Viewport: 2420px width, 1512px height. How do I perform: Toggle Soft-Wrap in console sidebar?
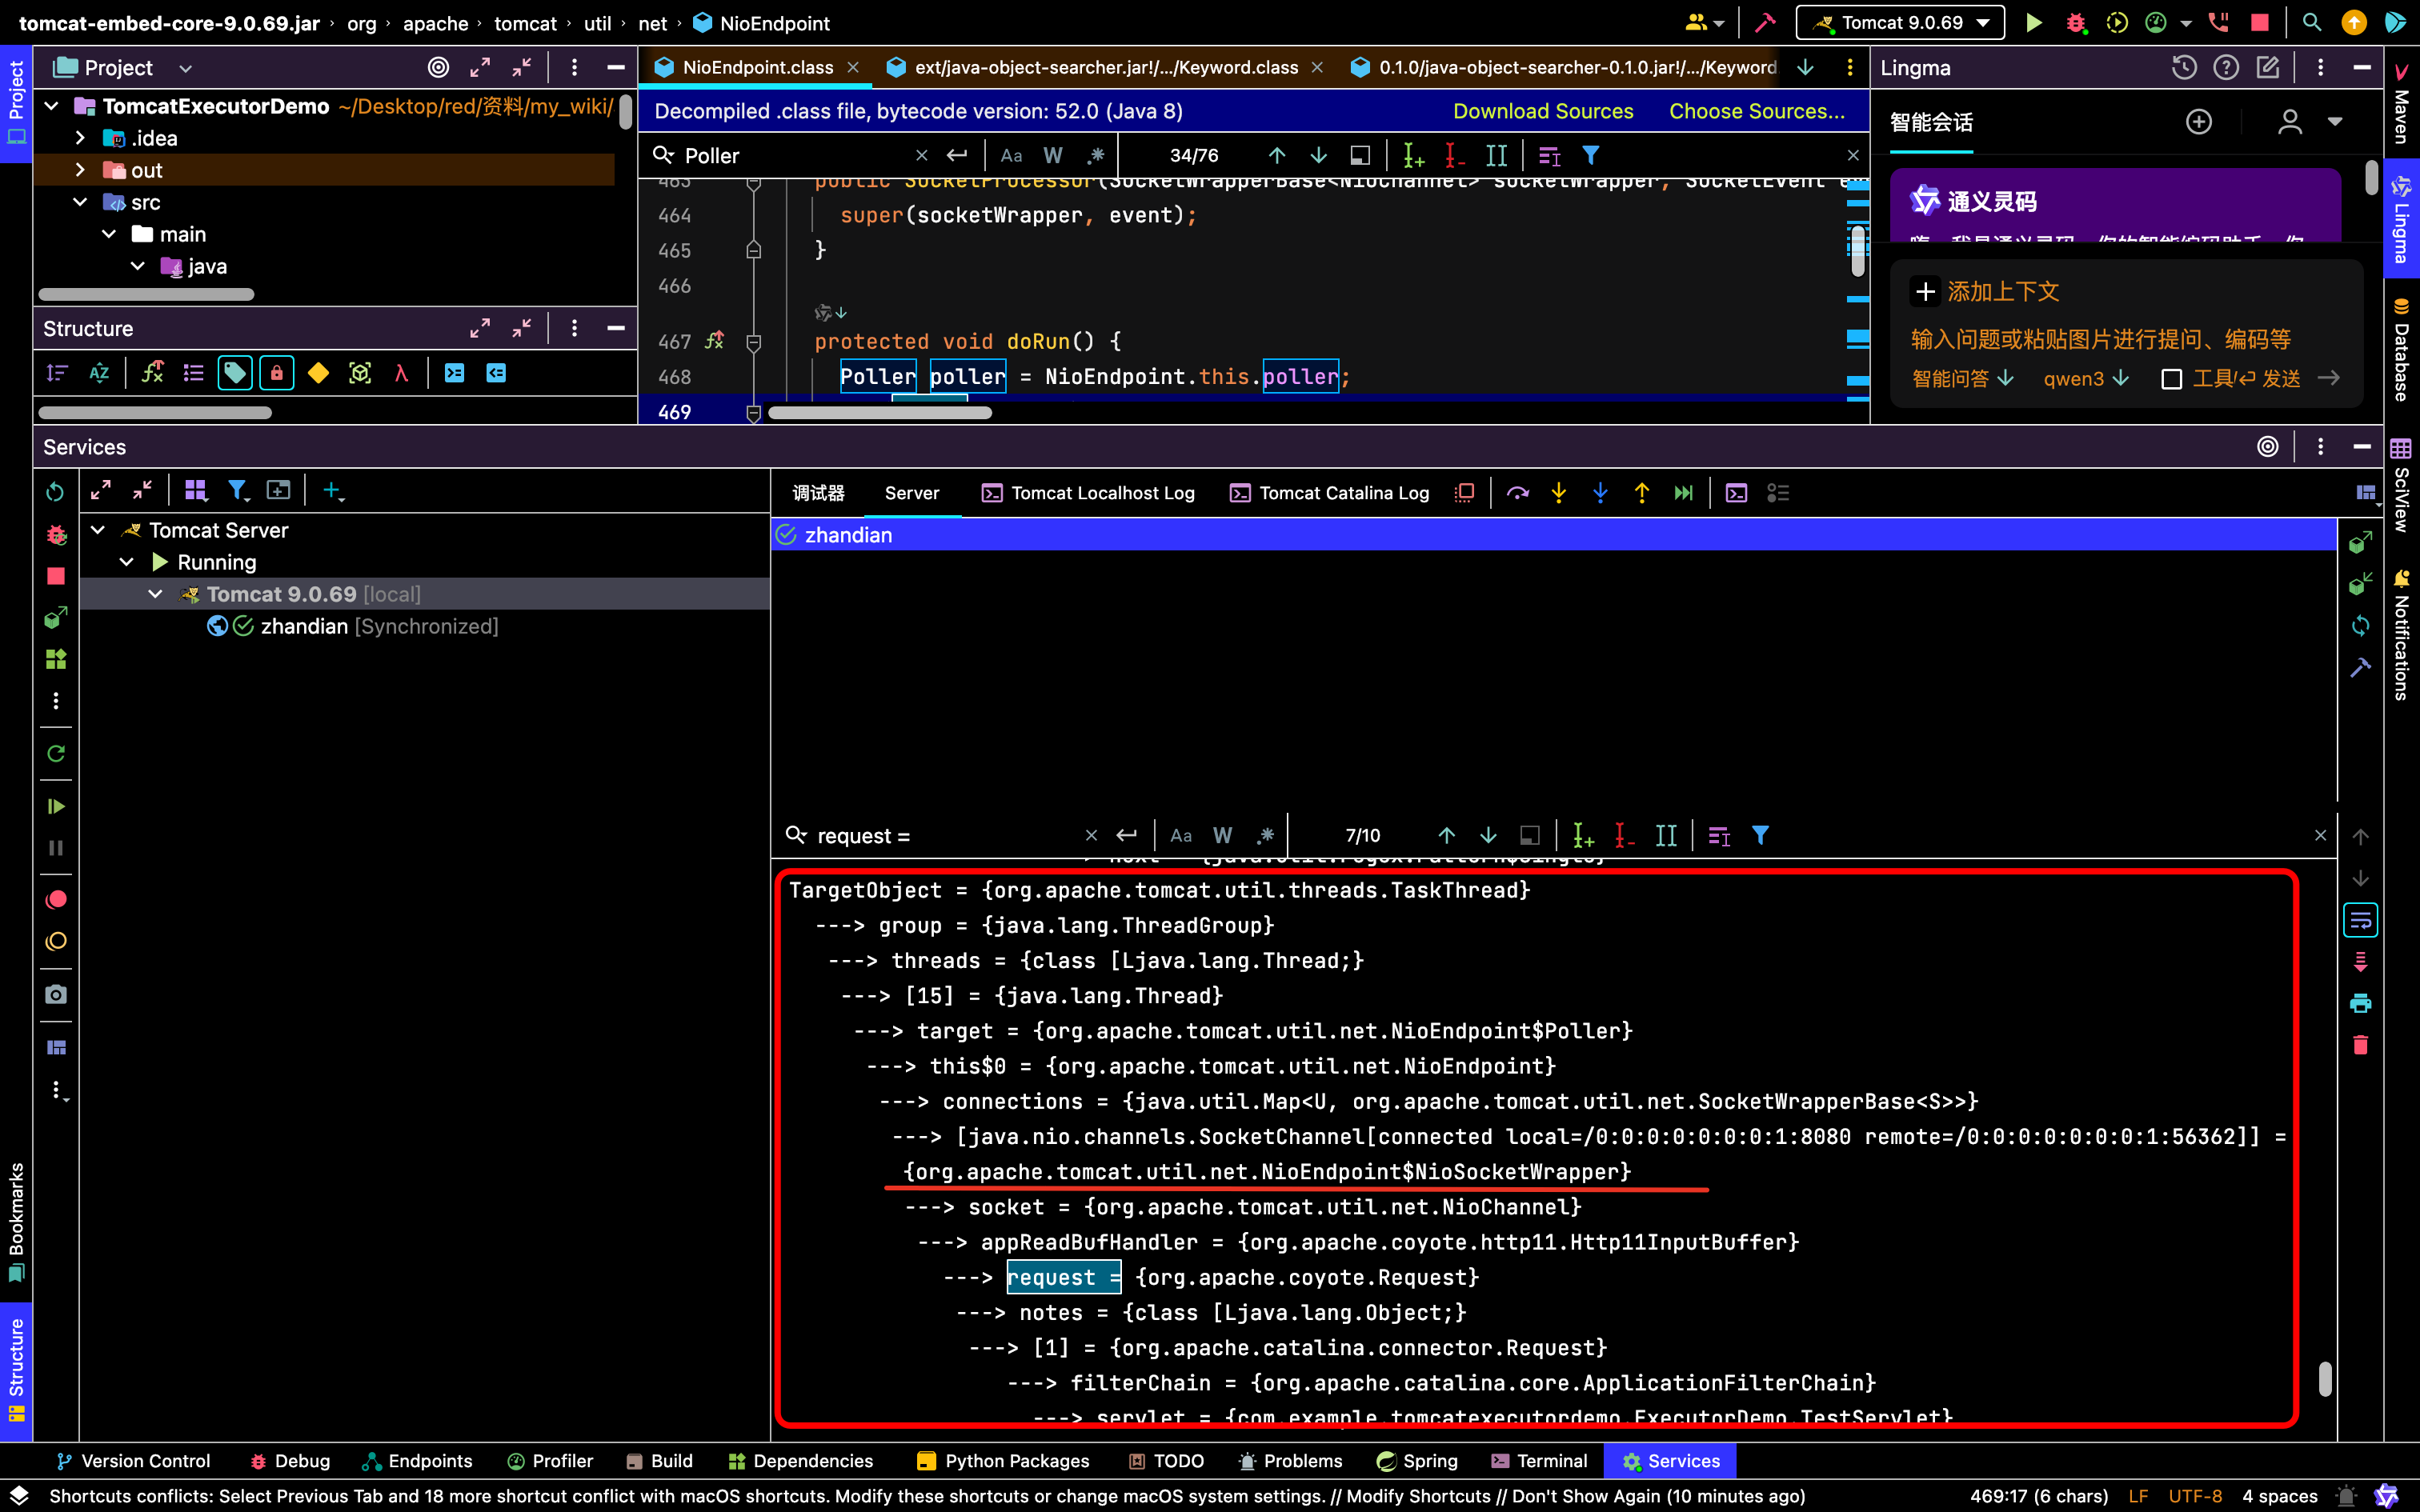[x=2360, y=920]
